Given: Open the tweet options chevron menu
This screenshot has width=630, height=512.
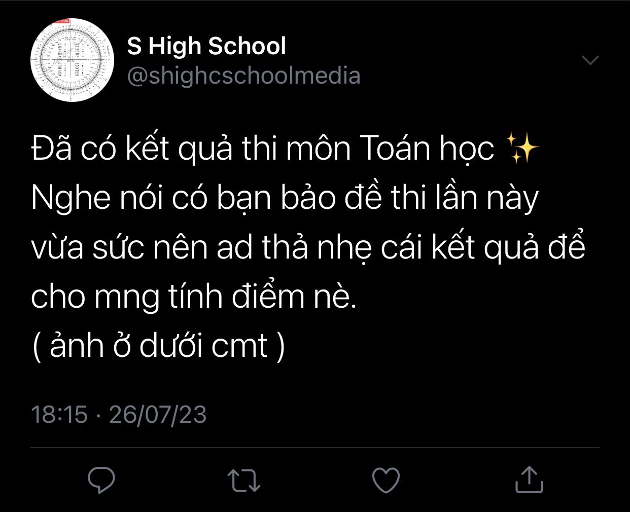Looking at the screenshot, I should click(590, 60).
